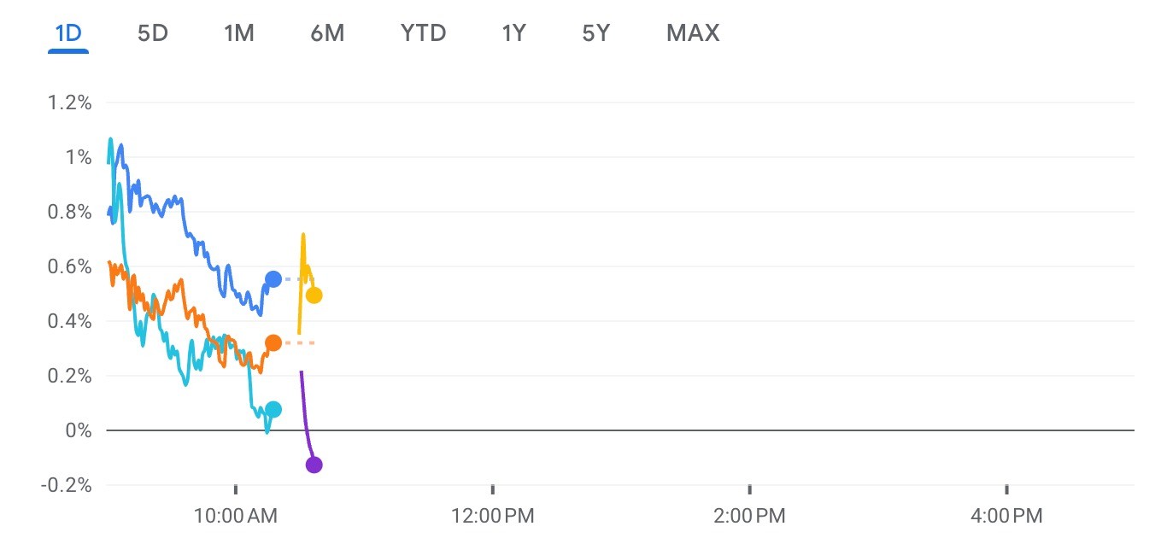Select the 1Y time range tab
1167x538 pixels.
point(513,33)
